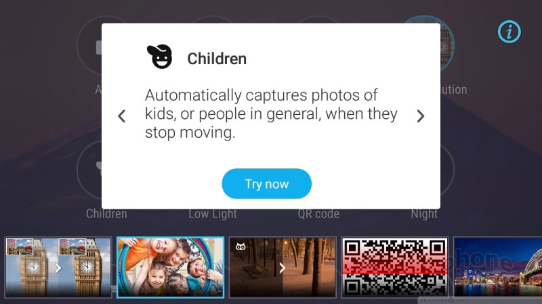Choose the Night mode label

[x=424, y=214]
